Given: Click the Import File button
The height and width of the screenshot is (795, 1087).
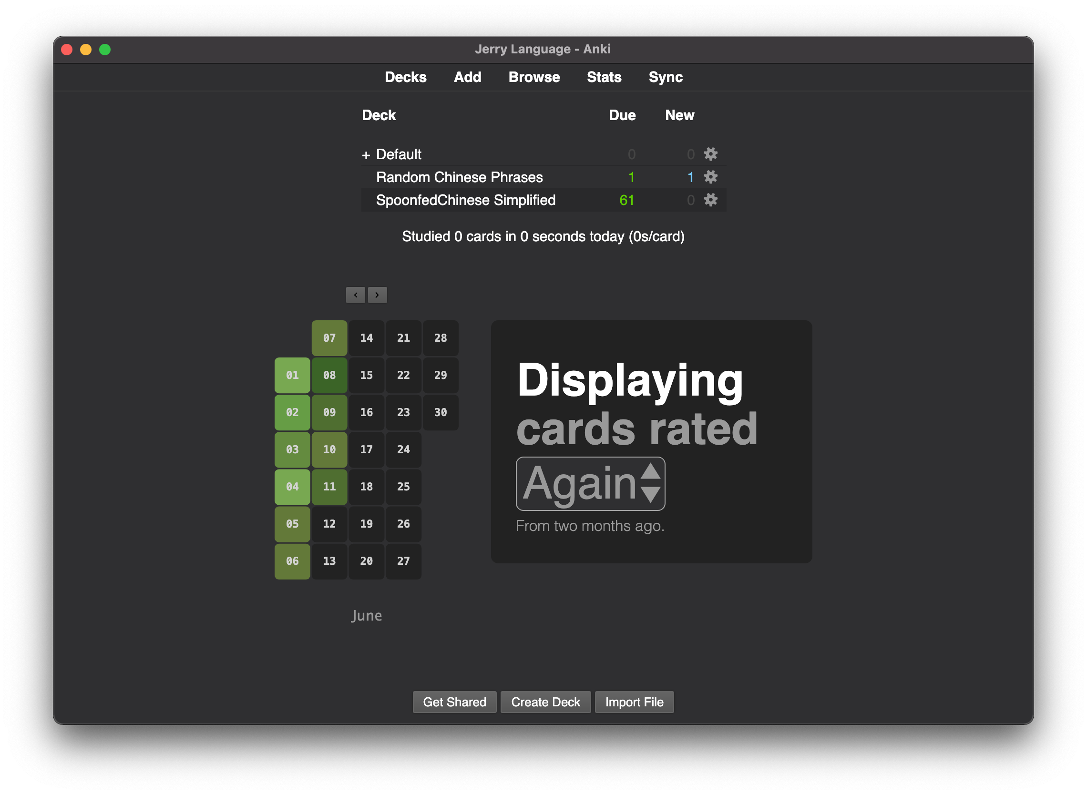Looking at the screenshot, I should pos(634,702).
